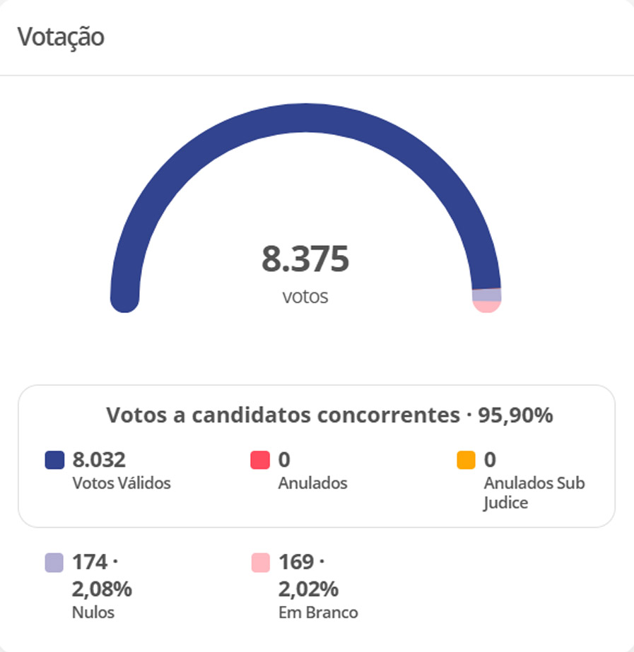Click the dark blue gauge arc
The image size is (634, 652).
pyautogui.click(x=305, y=117)
